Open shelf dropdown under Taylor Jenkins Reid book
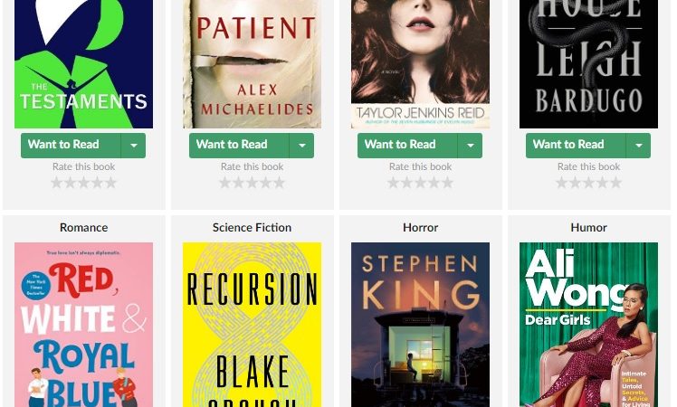 tap(470, 145)
